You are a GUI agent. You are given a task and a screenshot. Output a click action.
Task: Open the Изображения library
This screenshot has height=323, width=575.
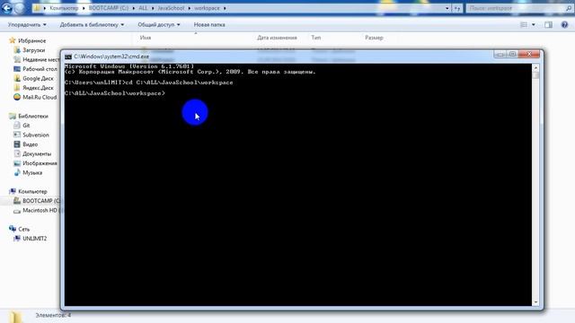pyautogui.click(x=36, y=163)
